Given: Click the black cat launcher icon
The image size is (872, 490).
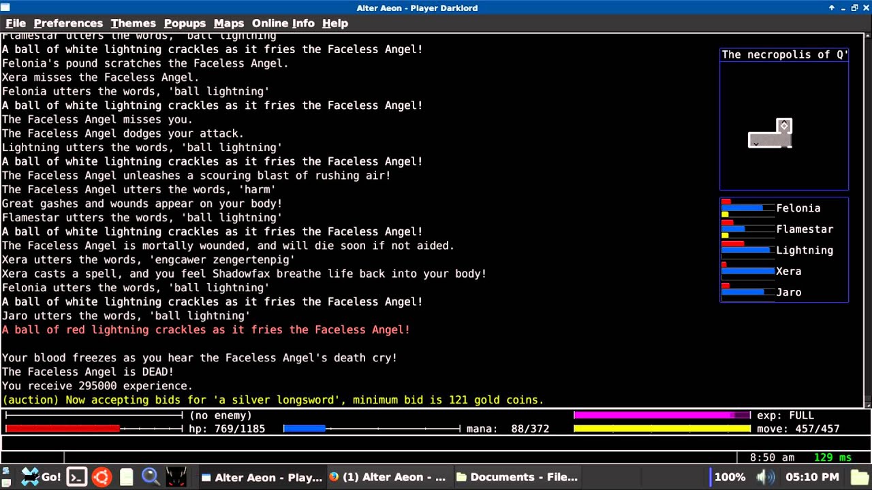Looking at the screenshot, I should [176, 477].
